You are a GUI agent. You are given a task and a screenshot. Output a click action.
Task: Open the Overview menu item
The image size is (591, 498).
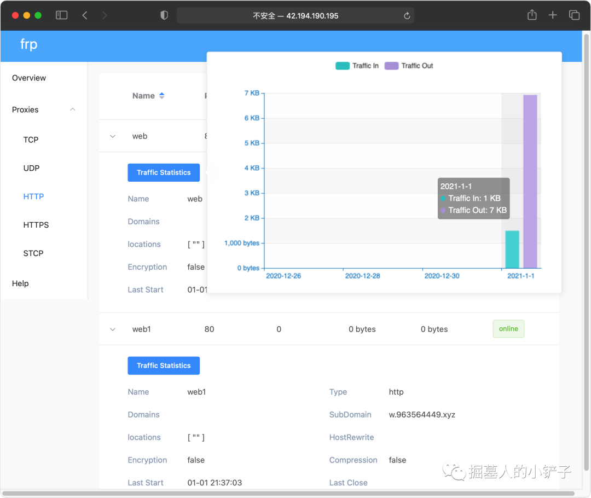(x=29, y=78)
